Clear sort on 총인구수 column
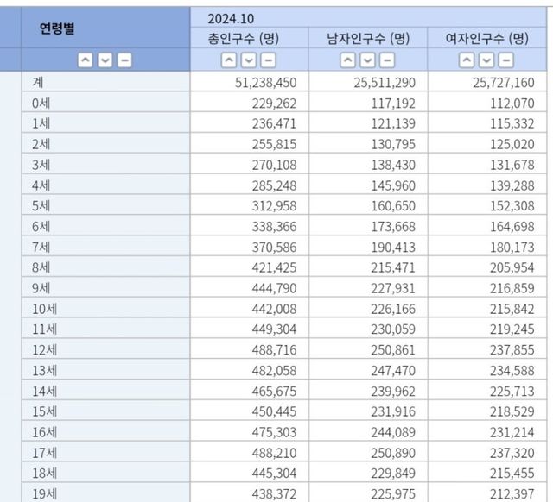Screen dimensions: 553x502 click(268, 60)
